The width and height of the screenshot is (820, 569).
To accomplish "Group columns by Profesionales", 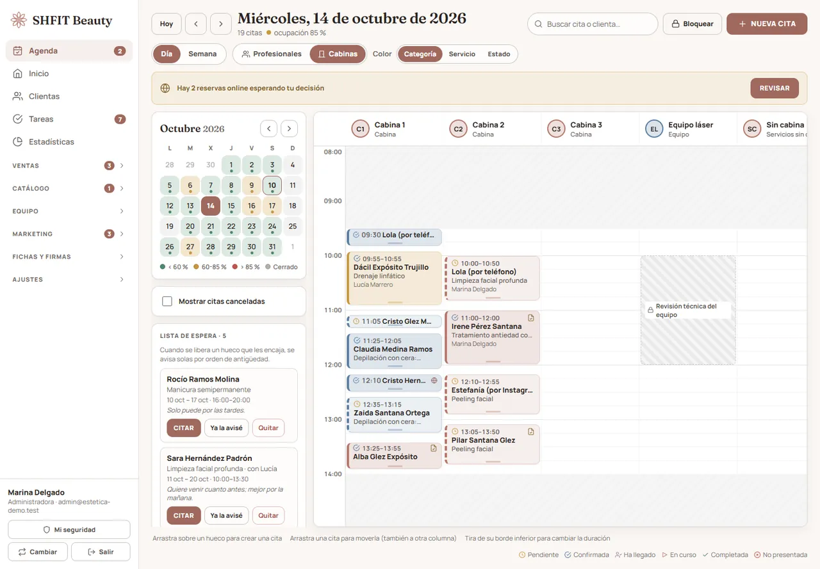I will click(272, 54).
